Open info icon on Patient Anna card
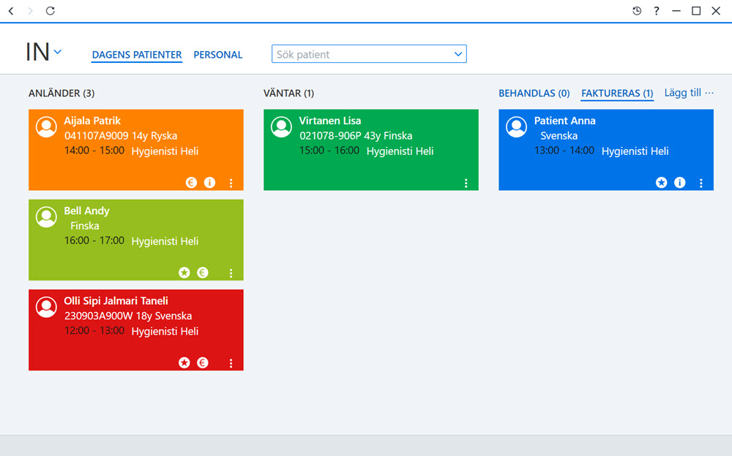This screenshot has width=732, height=456. [680, 182]
